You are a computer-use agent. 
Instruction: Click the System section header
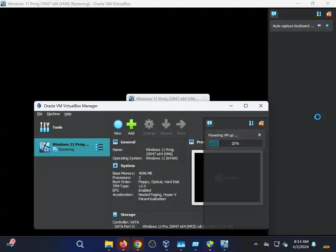pos(128,166)
